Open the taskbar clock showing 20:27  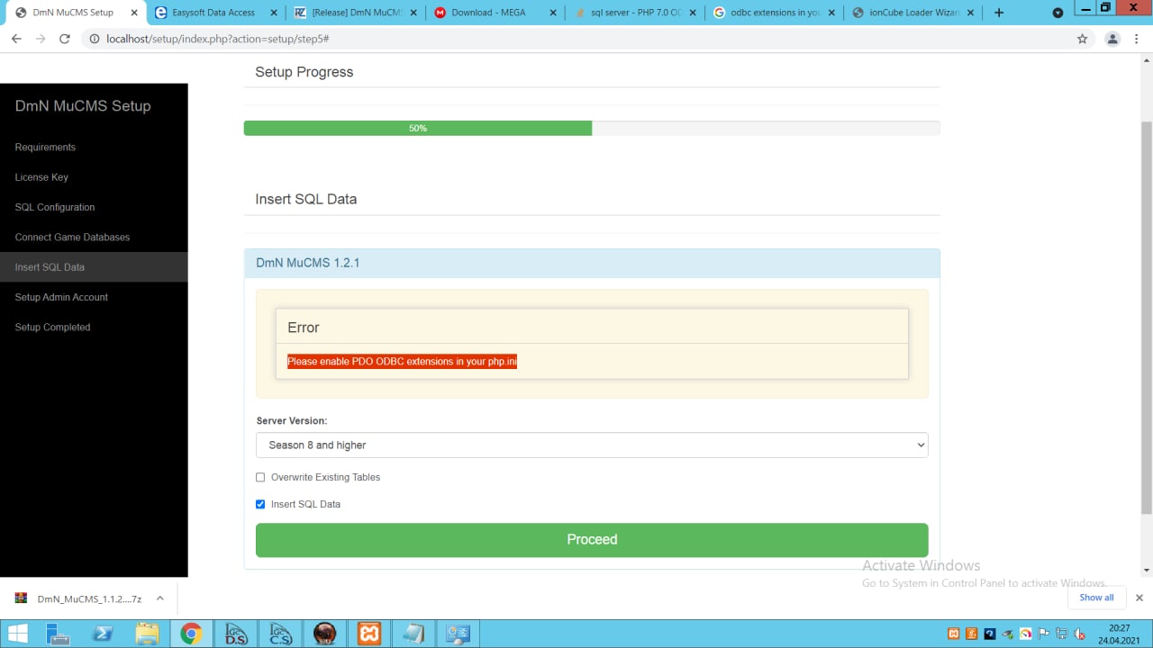point(1120,634)
